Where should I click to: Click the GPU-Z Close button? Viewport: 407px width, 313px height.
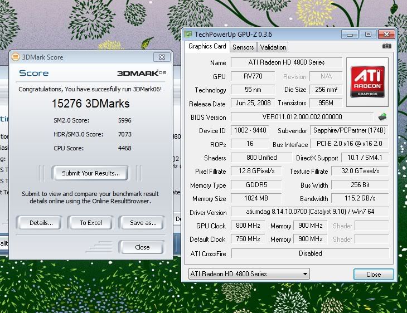[374, 275]
